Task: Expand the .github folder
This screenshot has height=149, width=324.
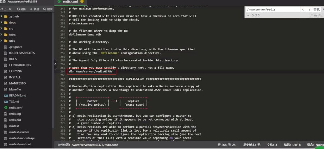Action: point(14,16)
